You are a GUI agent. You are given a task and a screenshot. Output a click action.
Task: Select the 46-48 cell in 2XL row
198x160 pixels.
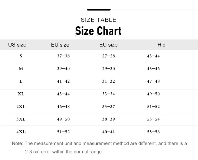(63, 107)
